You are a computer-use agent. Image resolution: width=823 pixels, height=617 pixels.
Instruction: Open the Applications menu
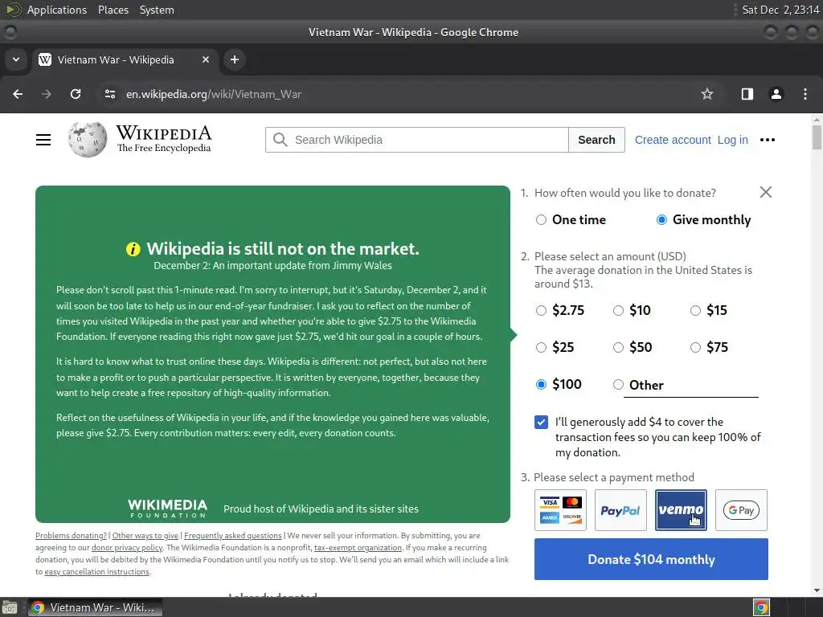click(x=57, y=10)
